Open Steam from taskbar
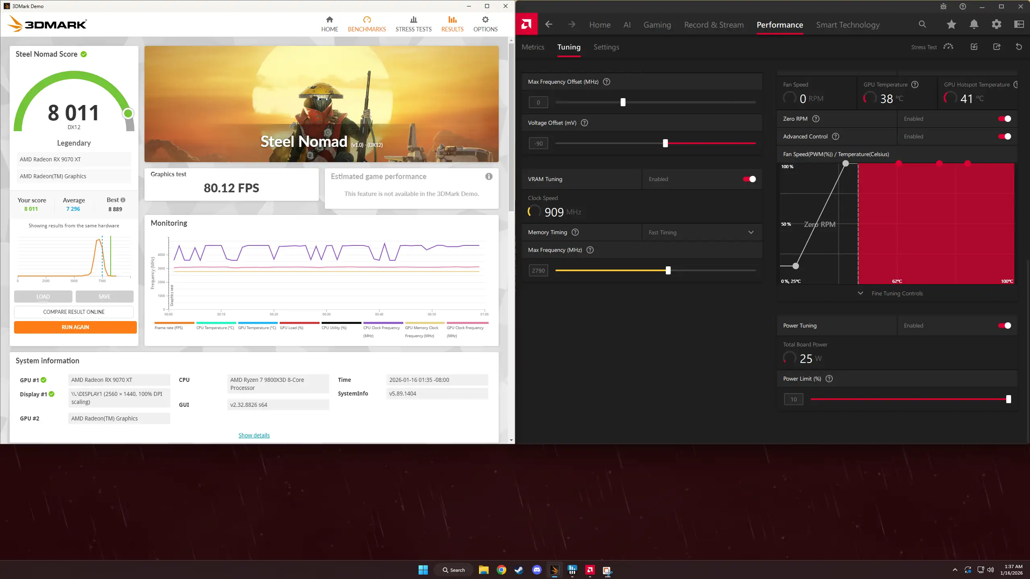This screenshot has height=579, width=1030. (519, 570)
